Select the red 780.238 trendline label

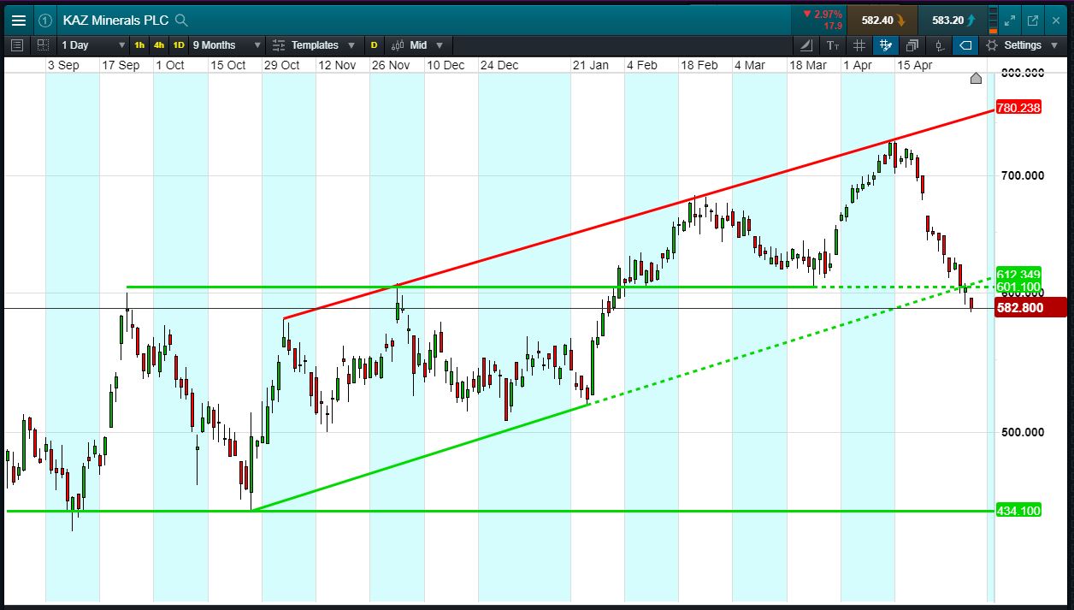[x=1018, y=108]
